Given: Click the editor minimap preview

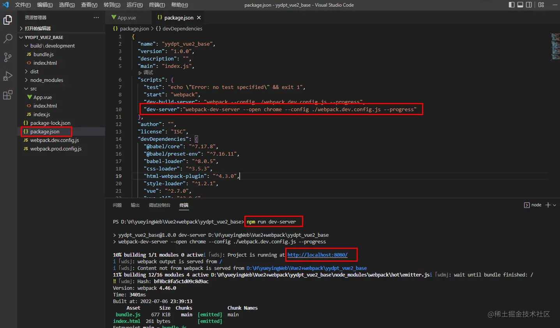Looking at the screenshot, I should tap(555, 46).
